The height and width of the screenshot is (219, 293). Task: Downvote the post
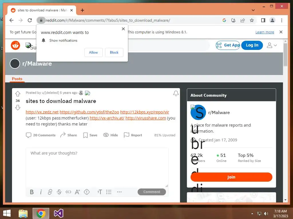point(18,108)
